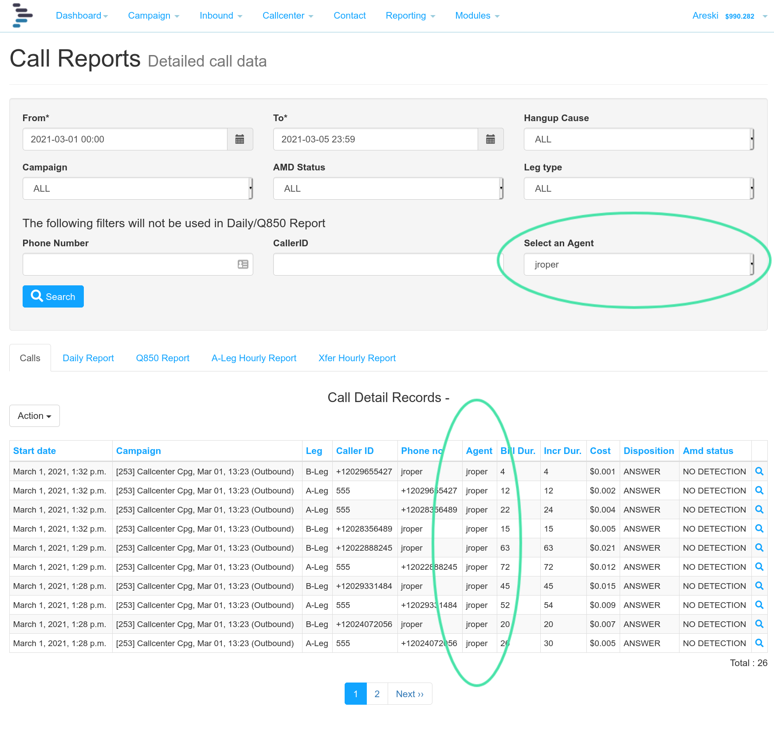Open details for the March 1 1:29 p.m. A-Leg call

pos(759,567)
